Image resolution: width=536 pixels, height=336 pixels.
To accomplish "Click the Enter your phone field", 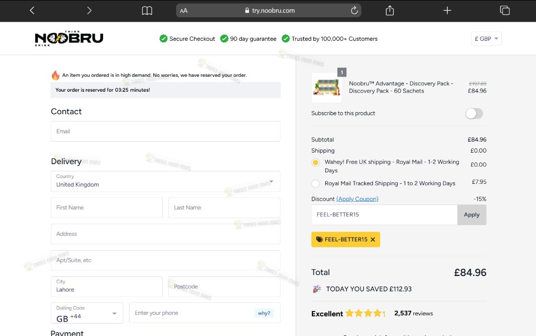I will coord(205,313).
